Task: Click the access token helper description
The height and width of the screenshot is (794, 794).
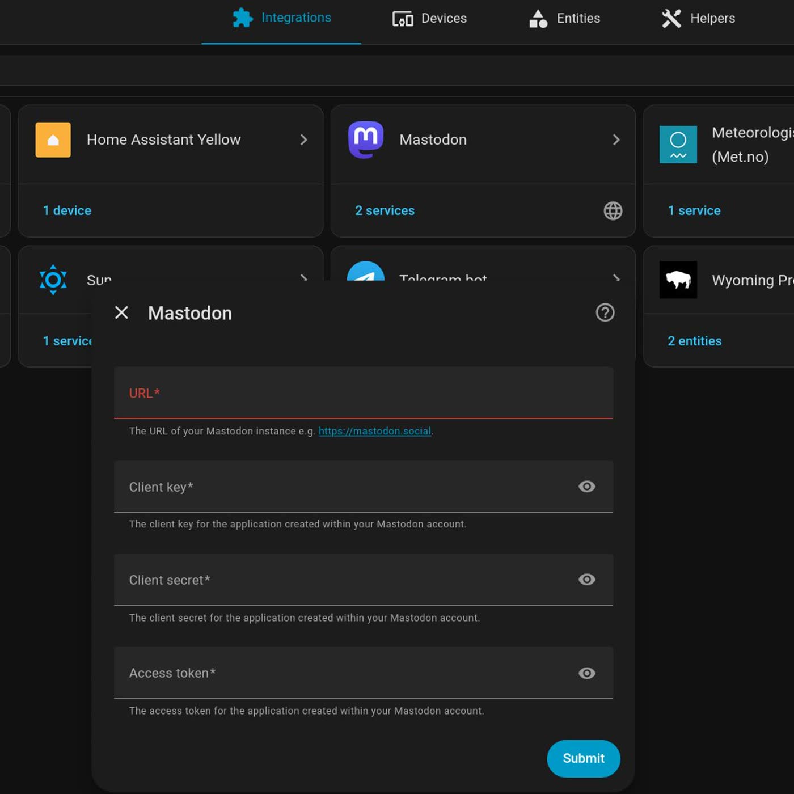Action: click(307, 711)
